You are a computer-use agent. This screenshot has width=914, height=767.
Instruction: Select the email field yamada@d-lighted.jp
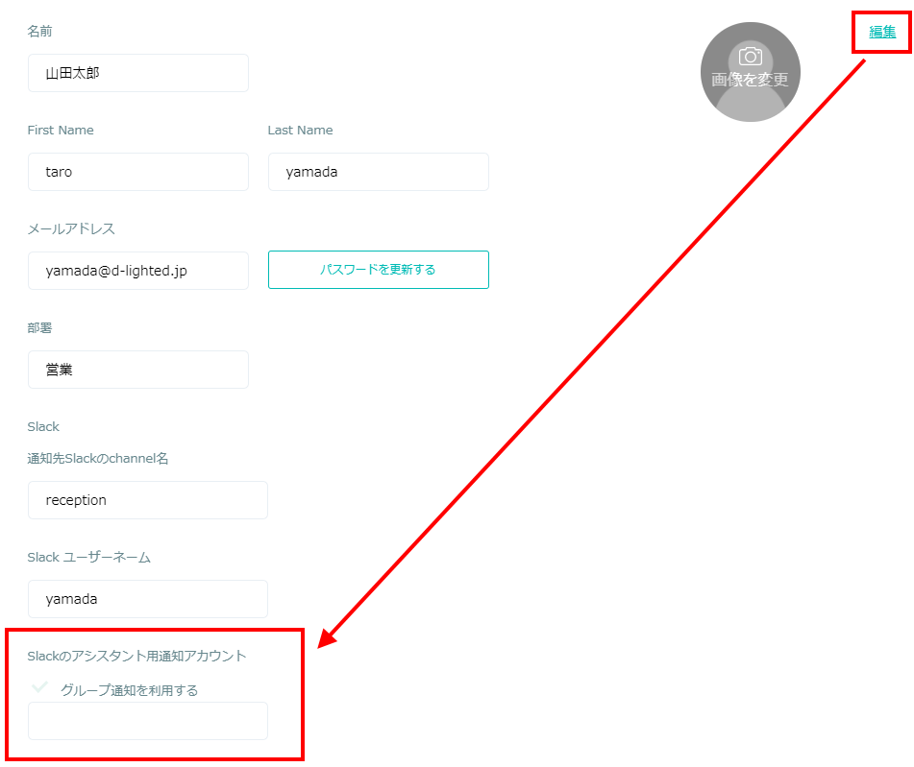click(x=138, y=271)
